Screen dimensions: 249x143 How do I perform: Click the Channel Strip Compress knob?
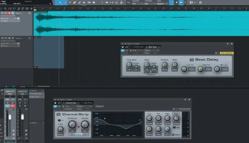[x=72, y=125]
